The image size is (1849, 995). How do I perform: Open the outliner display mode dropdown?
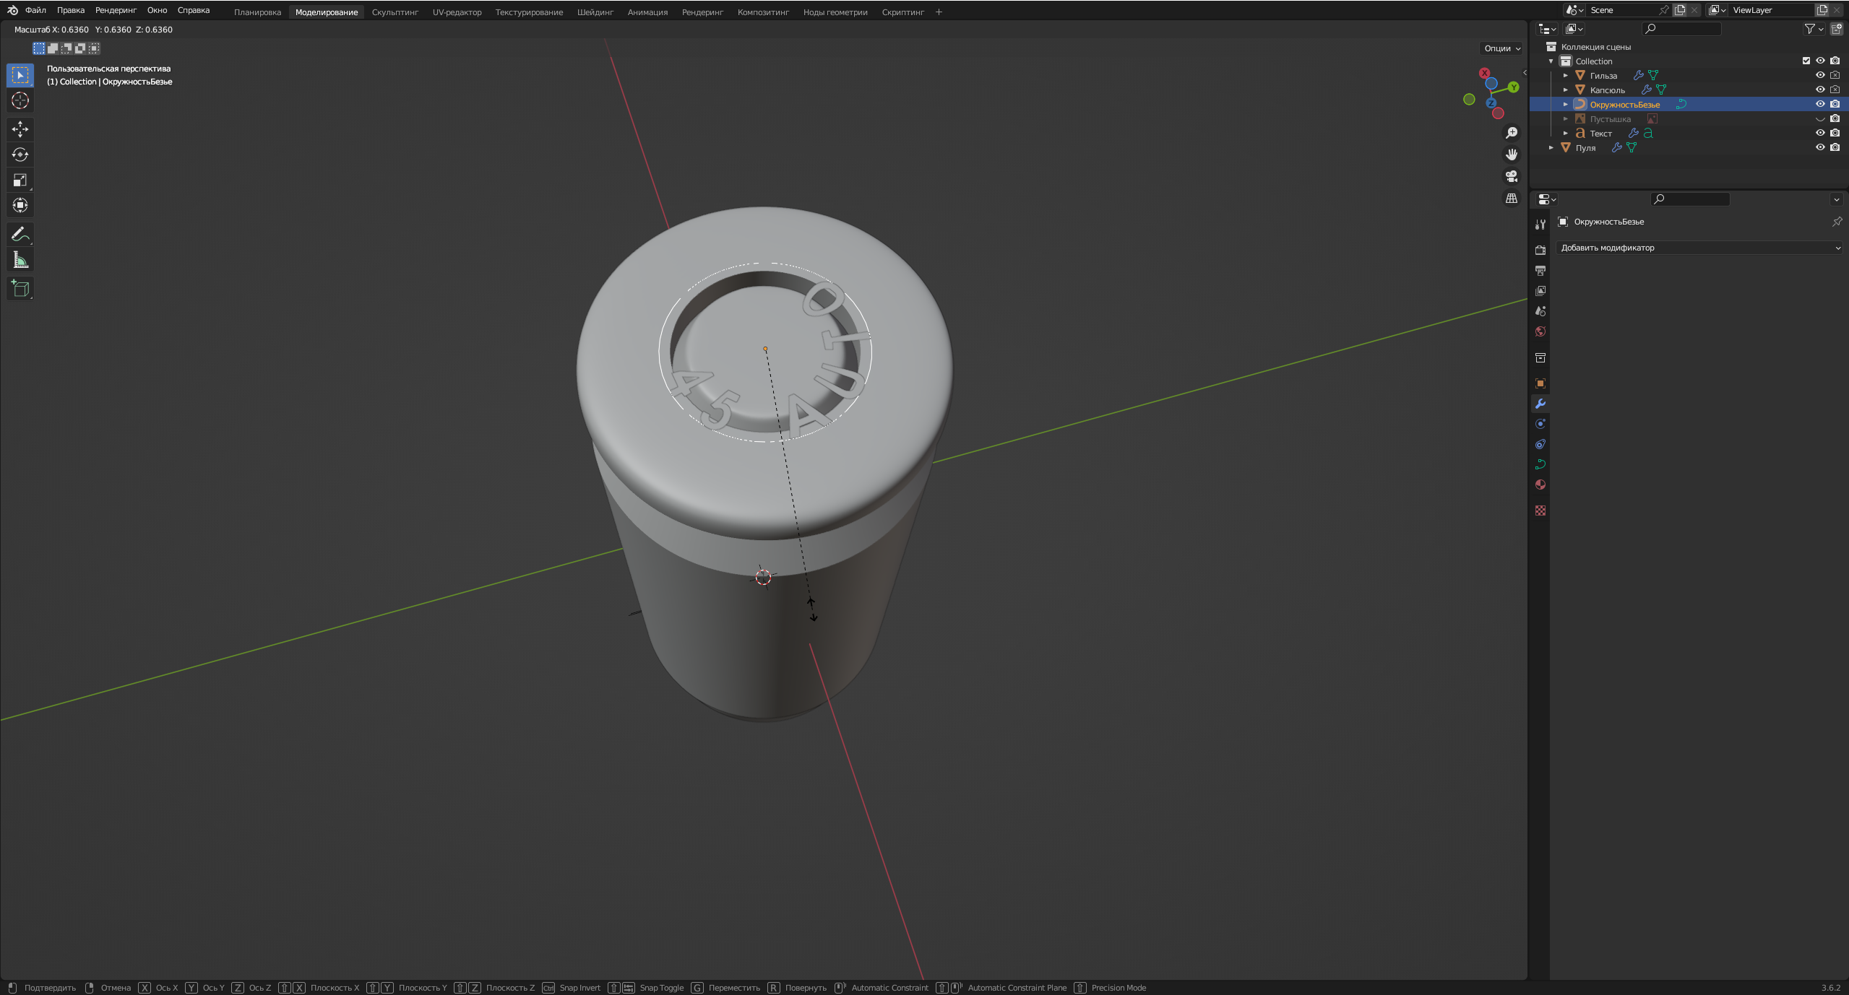tap(1574, 29)
